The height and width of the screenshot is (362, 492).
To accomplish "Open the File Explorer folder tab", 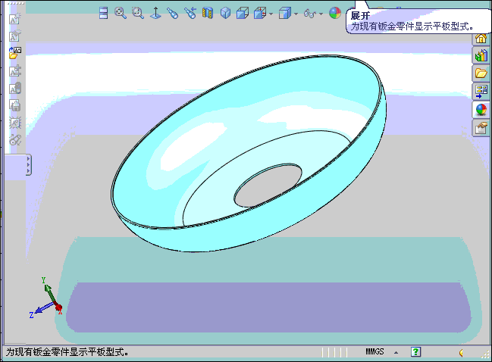I will click(481, 73).
